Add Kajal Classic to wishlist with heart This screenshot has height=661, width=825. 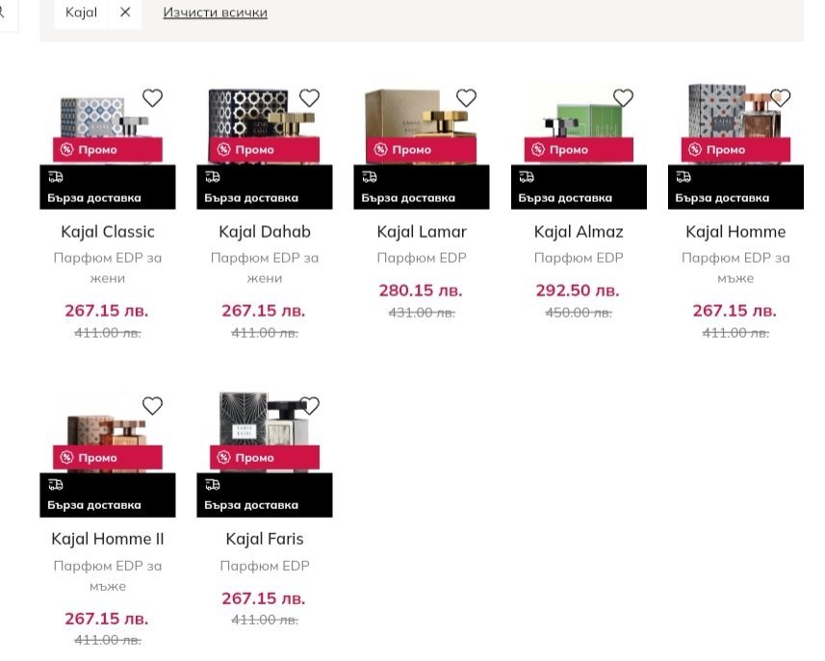tap(152, 98)
